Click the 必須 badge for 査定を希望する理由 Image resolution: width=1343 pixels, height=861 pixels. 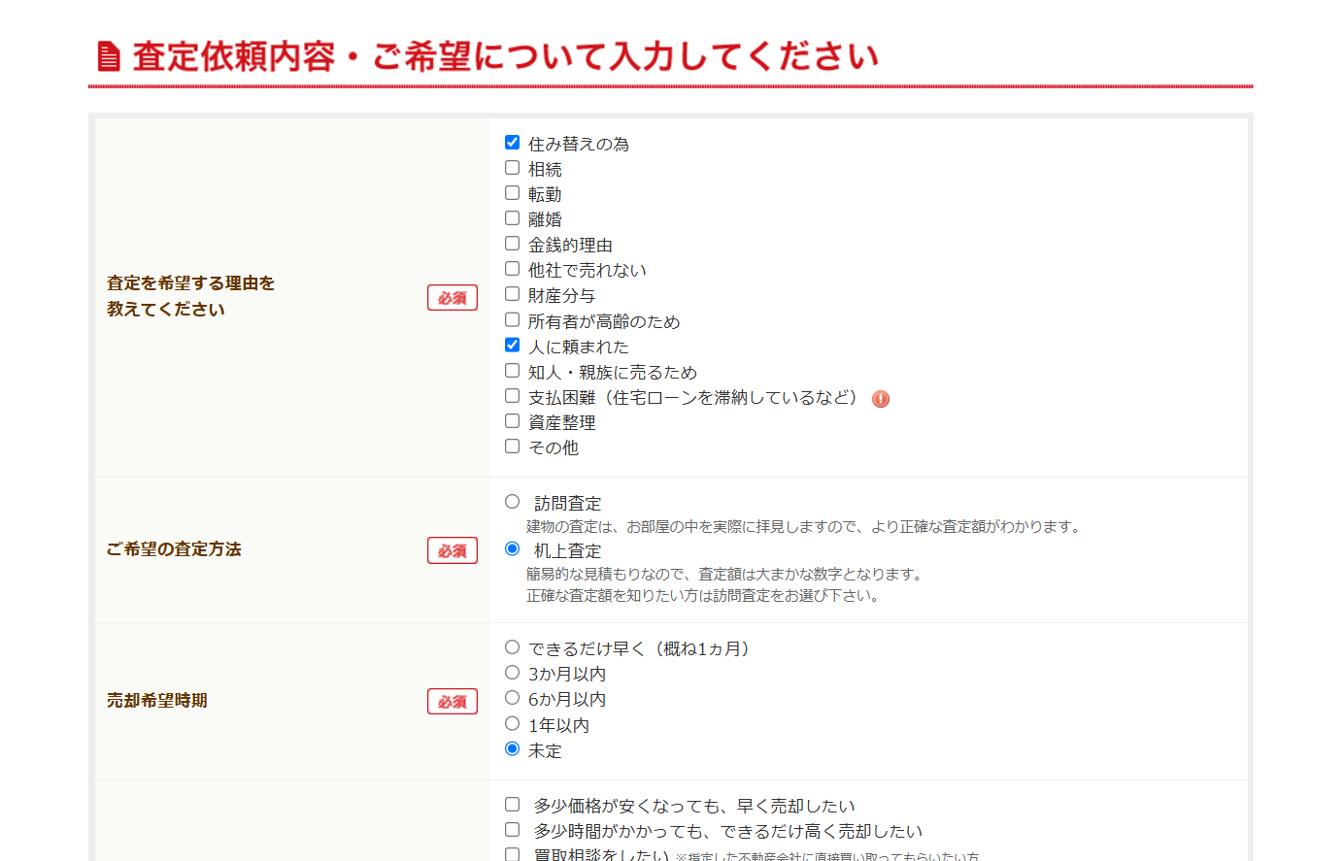point(453,298)
